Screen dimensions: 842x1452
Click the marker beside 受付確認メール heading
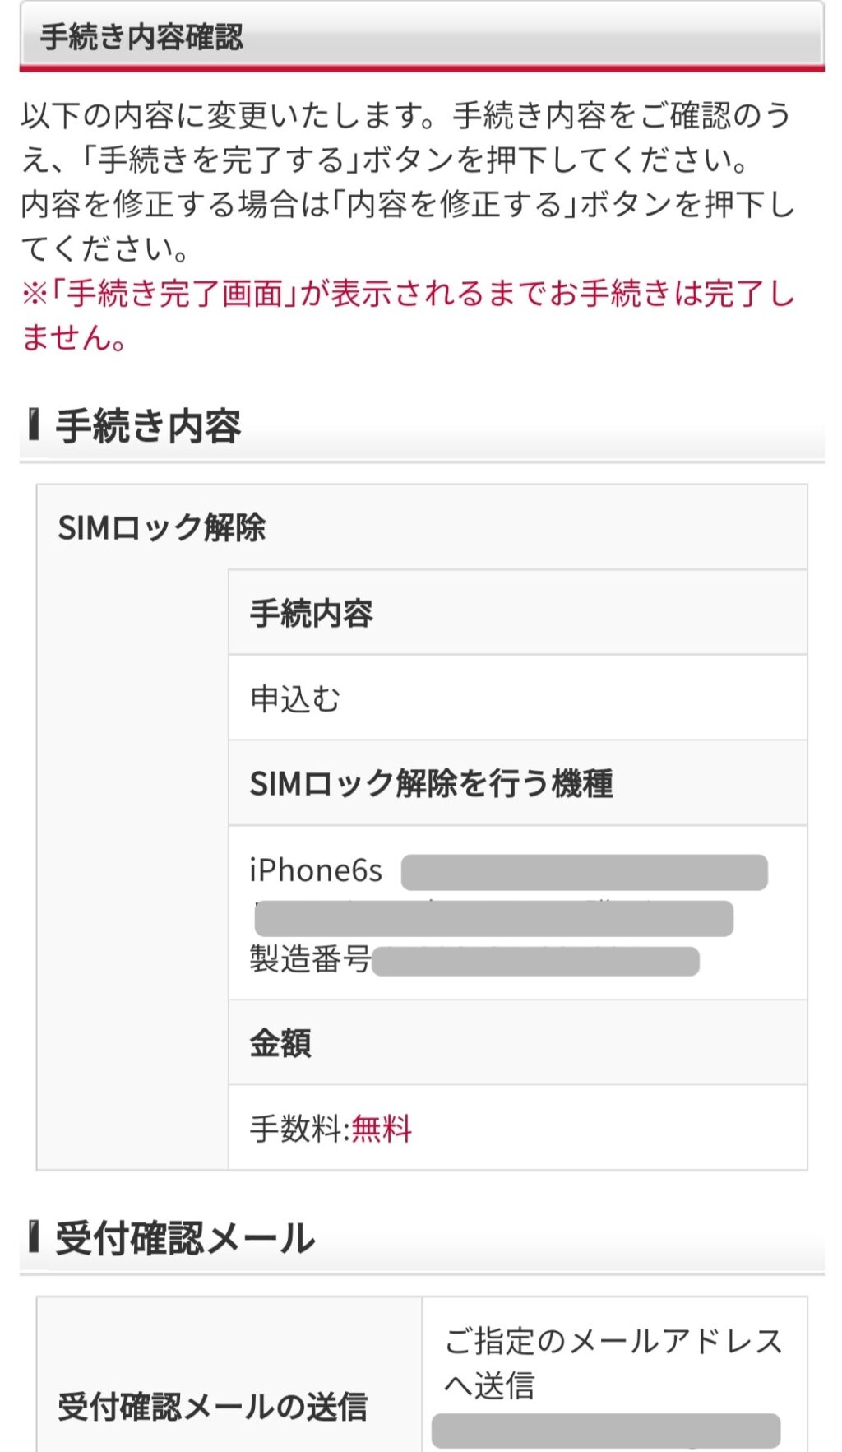(x=34, y=1236)
